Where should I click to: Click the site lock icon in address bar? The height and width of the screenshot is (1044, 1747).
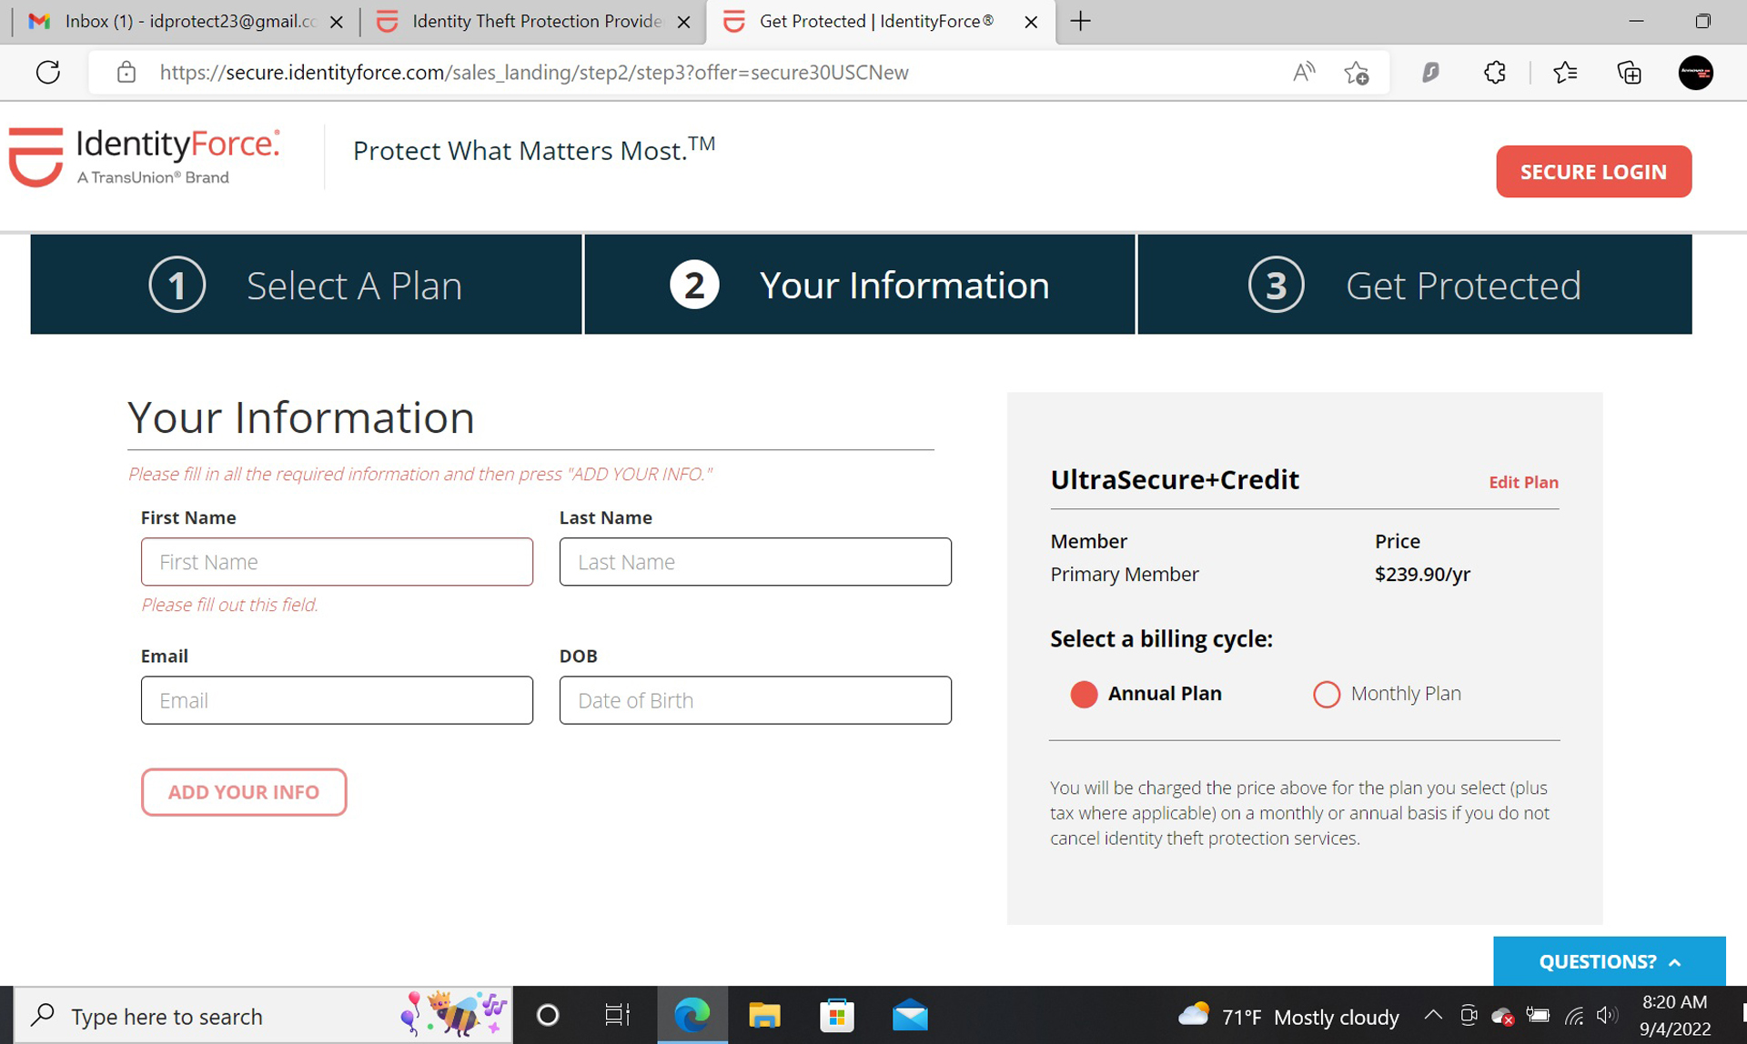click(126, 72)
